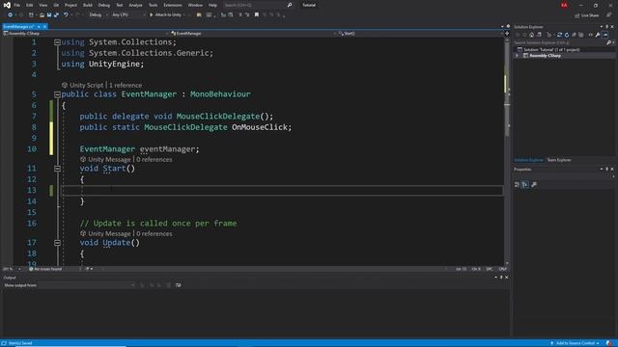Click the '1 reference' CodeLens link
Image resolution: width=618 pixels, height=347 pixels.
(126, 86)
